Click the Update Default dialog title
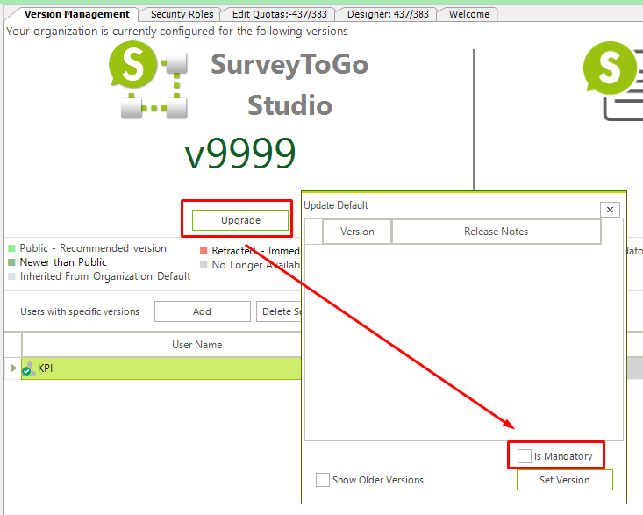Viewport: 643px width, 515px height. tap(336, 205)
